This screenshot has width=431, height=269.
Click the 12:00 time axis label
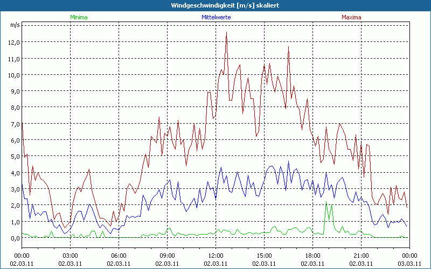point(216,256)
